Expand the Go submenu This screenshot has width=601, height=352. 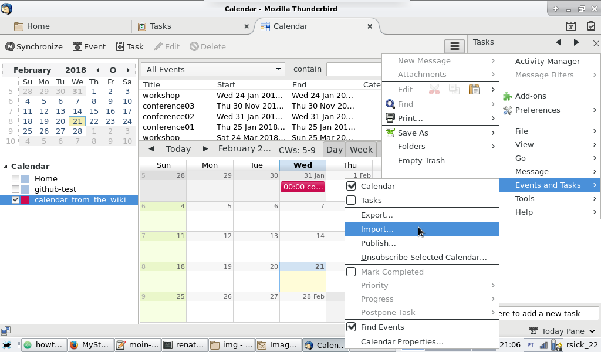click(x=549, y=158)
